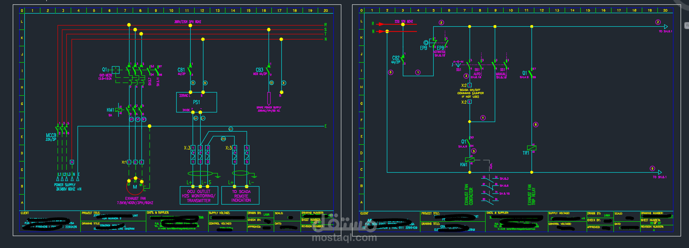Select the PS1 power supply box
Screen dimensions: 689x248
coord(197,102)
